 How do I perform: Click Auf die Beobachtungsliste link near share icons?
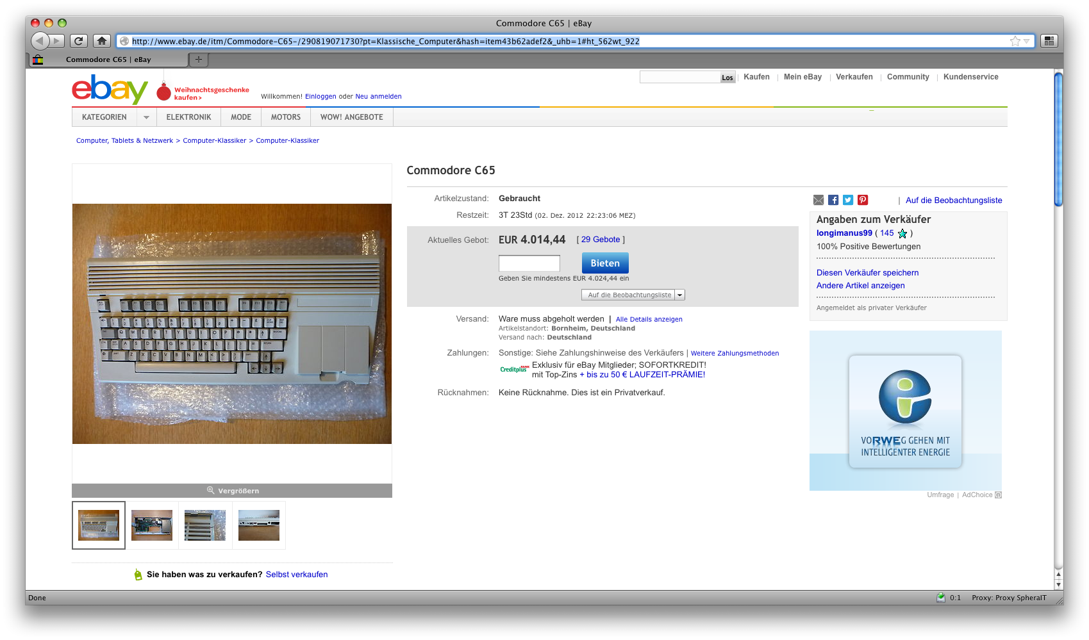[954, 201]
